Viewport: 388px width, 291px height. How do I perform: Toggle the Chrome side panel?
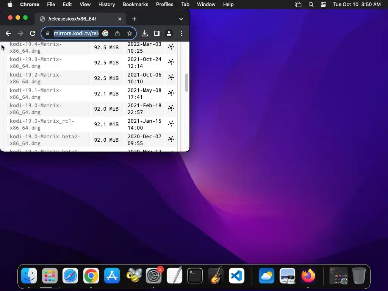(157, 33)
